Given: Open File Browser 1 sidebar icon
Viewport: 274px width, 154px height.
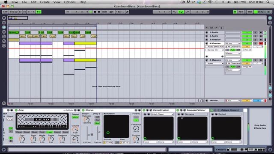Looking at the screenshot, I should point(4,32).
